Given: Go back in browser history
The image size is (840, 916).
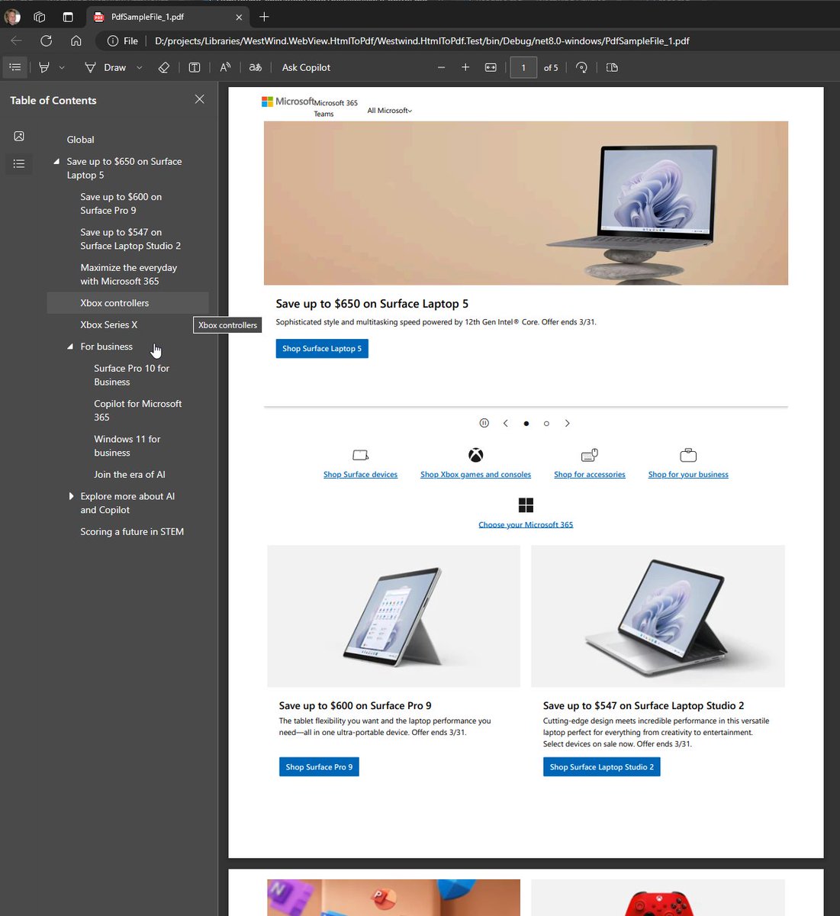Looking at the screenshot, I should point(16,40).
